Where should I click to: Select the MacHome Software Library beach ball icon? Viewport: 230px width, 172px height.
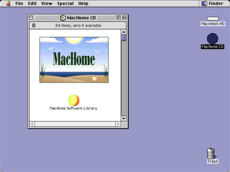pos(74,100)
